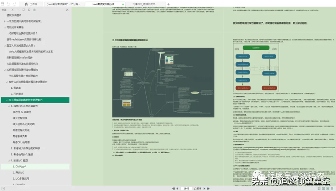Click the mind map image on the page
The width and height of the screenshot is (336, 191).
click(163, 82)
